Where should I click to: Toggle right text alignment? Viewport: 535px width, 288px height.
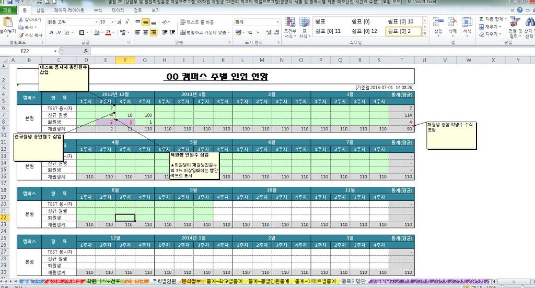[x=154, y=32]
